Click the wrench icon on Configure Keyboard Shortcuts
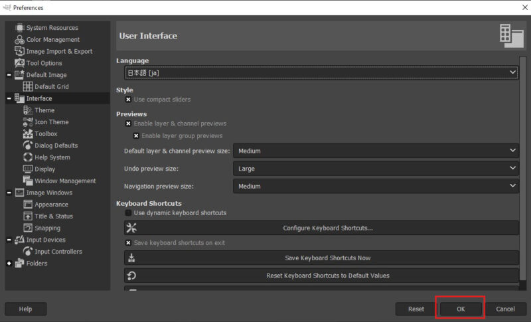Viewport: 531px width, 322px height. coord(131,228)
